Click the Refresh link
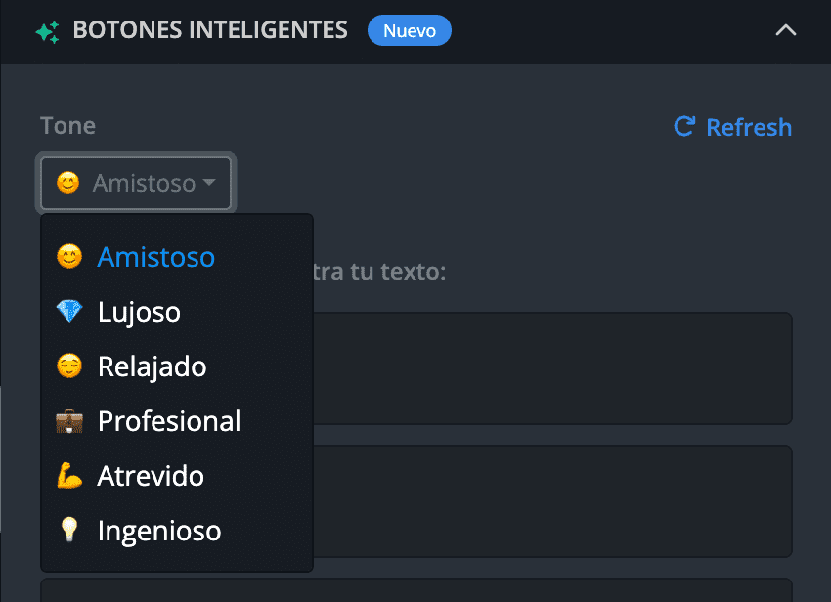 click(732, 127)
